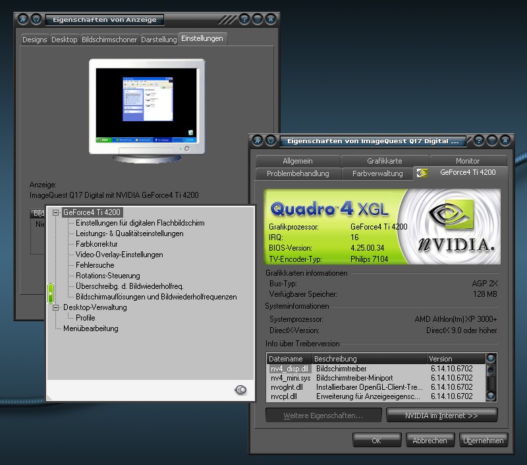Viewport: 527px width, 465px height.
Task: Open the Menübearbeitung tree entry
Action: coord(91,328)
